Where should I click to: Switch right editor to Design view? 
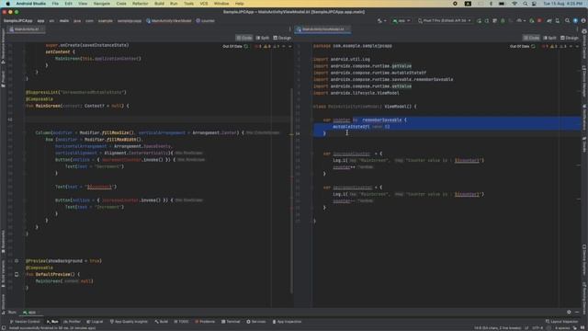pyautogui.click(x=570, y=38)
